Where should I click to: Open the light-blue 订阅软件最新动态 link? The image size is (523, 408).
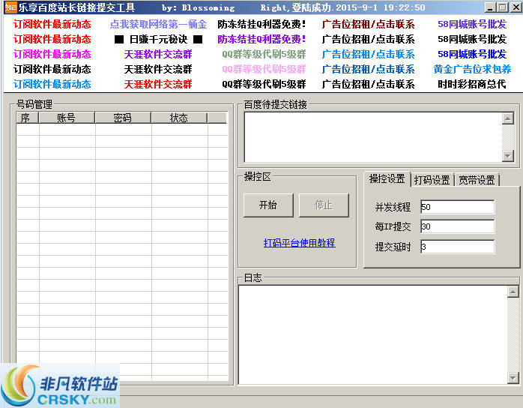[x=52, y=84]
